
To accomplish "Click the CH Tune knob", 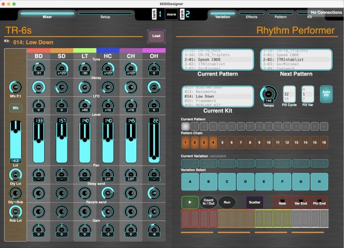I will [x=131, y=69].
